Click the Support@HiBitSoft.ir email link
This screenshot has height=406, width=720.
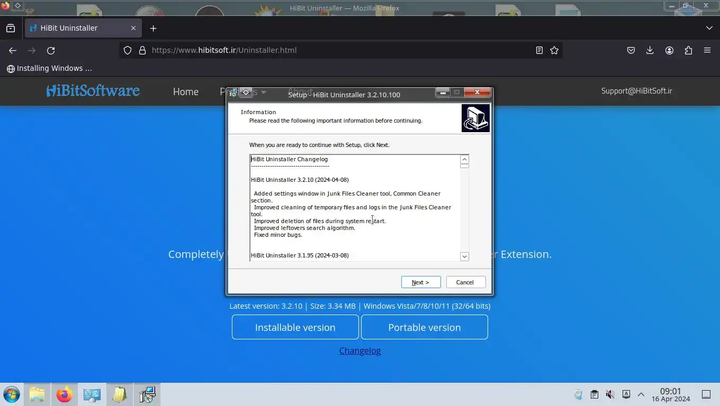637,91
